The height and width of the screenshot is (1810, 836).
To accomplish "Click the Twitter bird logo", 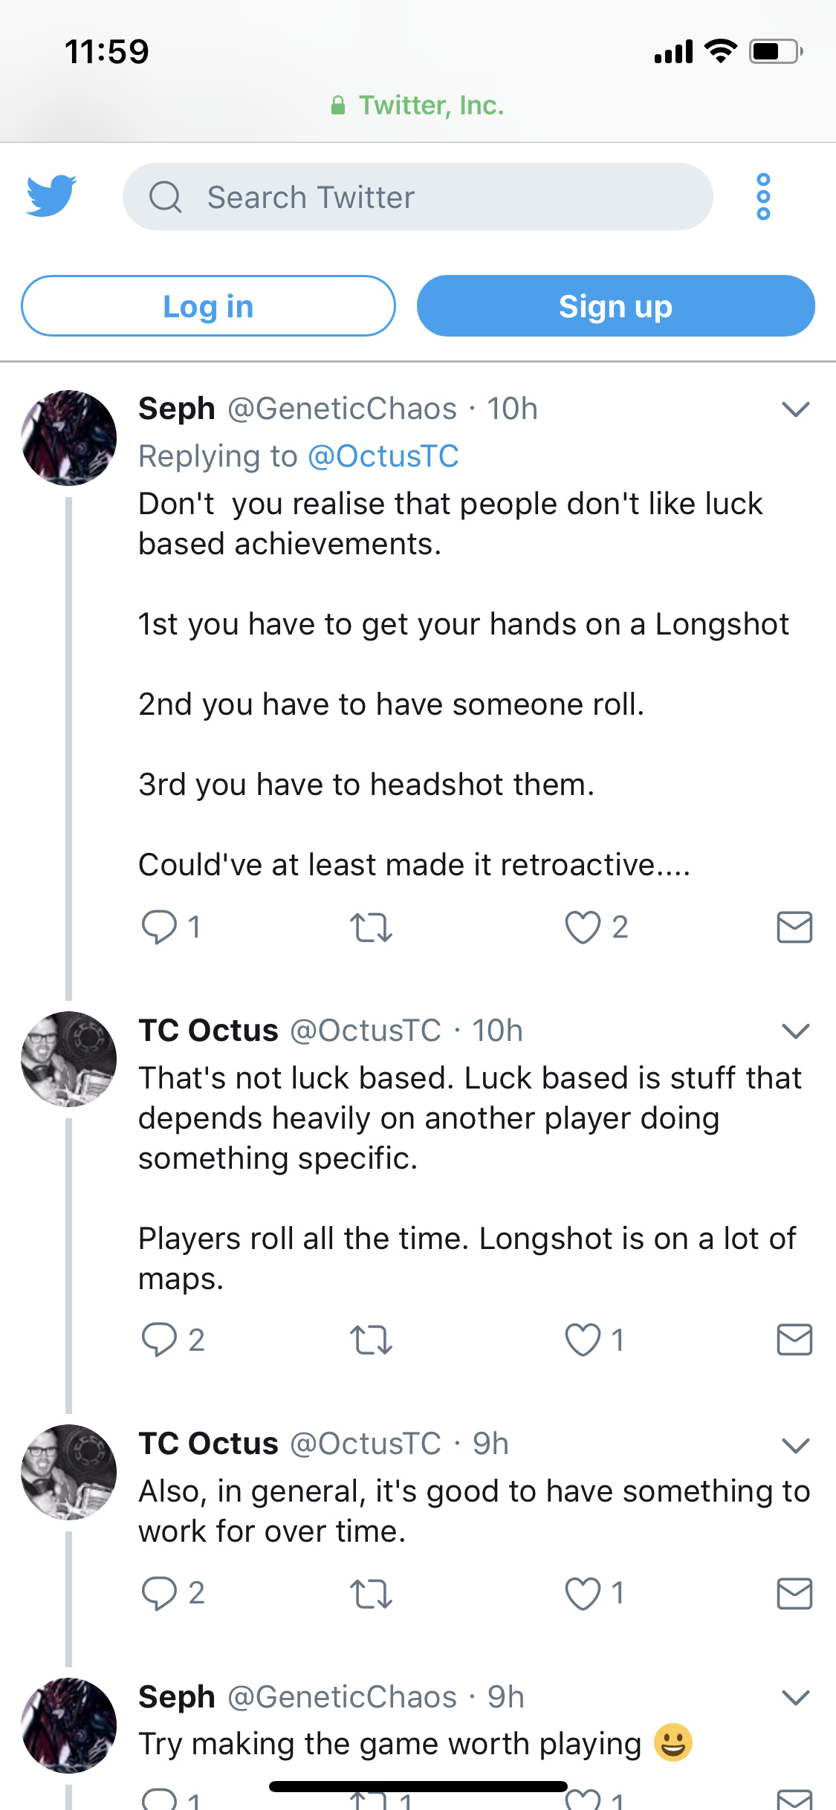I will coord(51,196).
